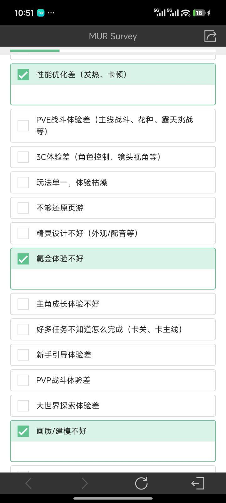Click text field under 画质/建模不好
226x503 pixels.
113,451
